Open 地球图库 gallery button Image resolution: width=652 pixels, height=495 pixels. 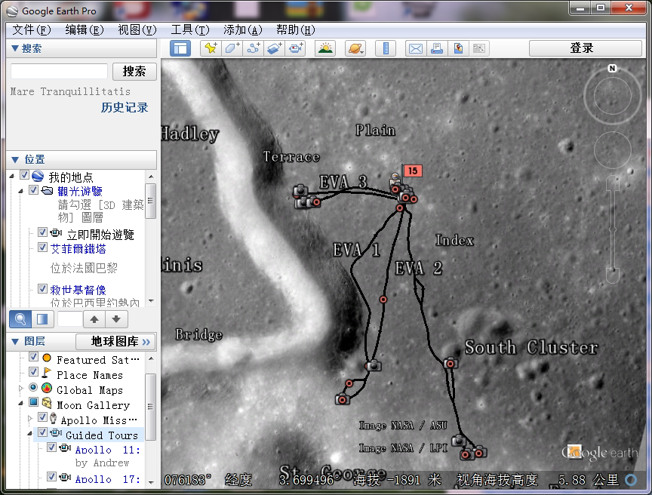116,341
